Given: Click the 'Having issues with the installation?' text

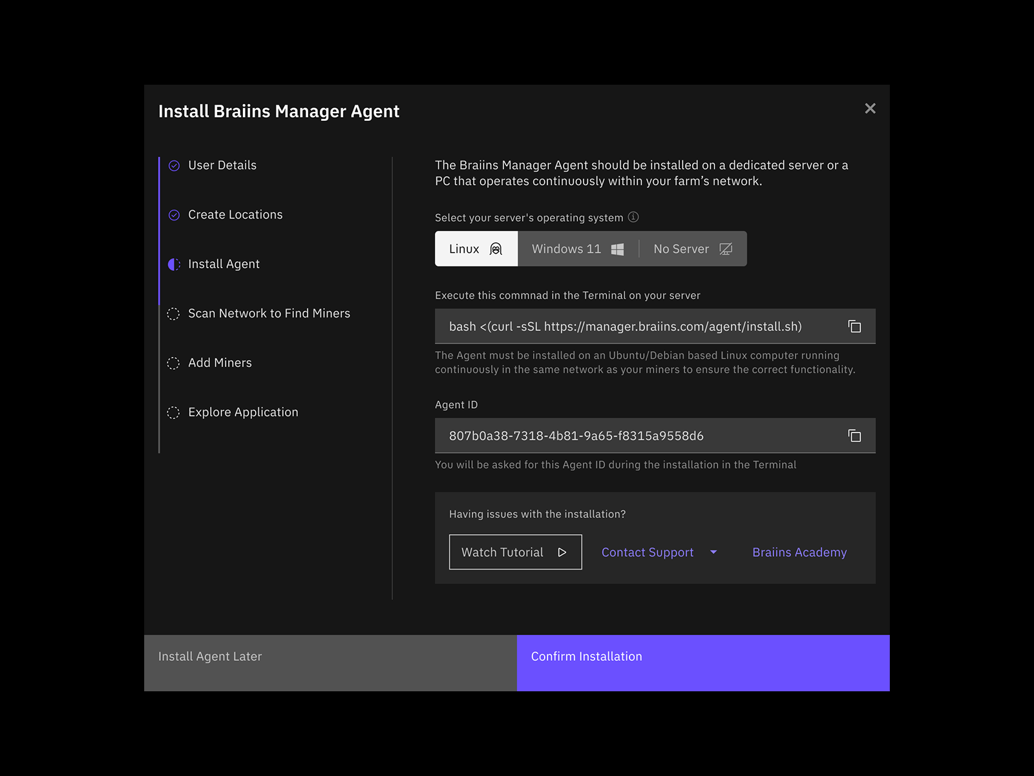Looking at the screenshot, I should coord(537,514).
